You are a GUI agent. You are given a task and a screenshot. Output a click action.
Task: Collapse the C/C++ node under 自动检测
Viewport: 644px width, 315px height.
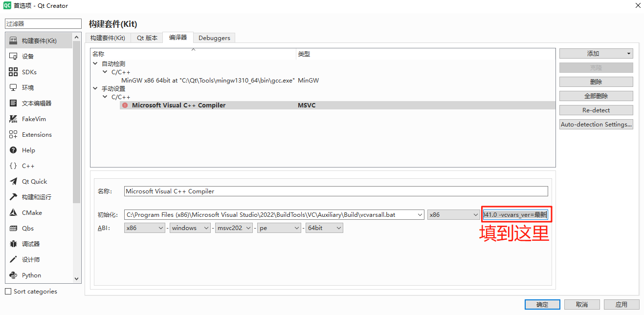105,72
